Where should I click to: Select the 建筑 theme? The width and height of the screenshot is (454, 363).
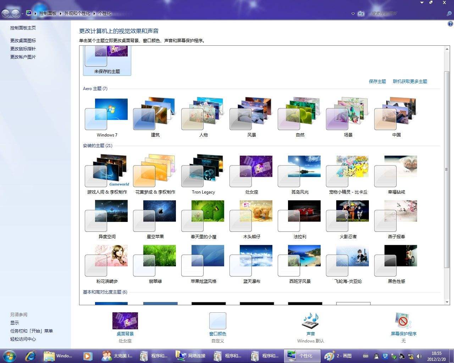[x=155, y=117]
